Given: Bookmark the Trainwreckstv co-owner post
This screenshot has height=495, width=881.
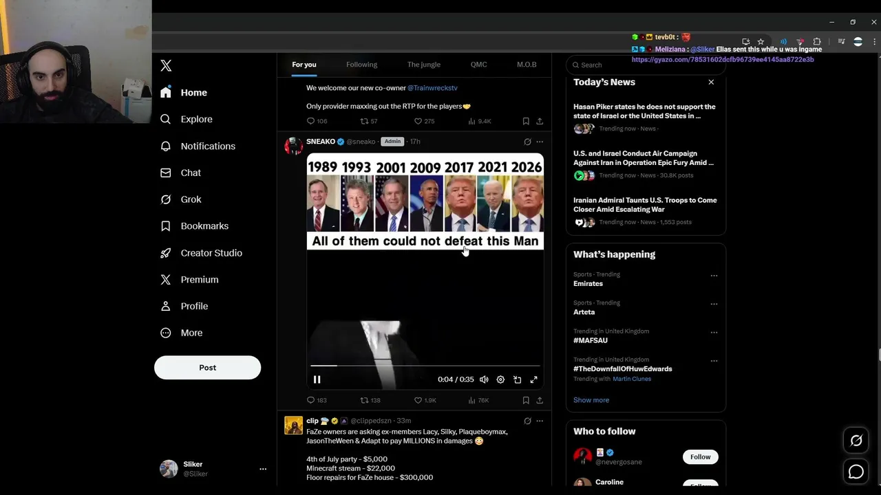Looking at the screenshot, I should (526, 121).
